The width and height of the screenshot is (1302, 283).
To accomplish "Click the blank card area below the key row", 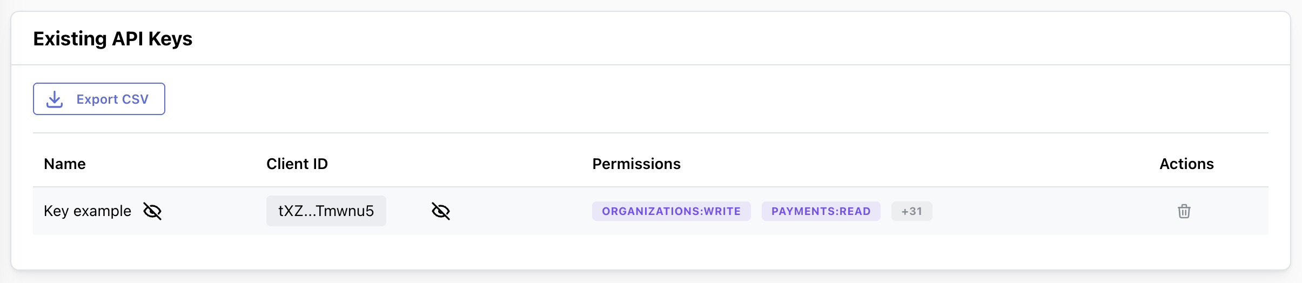I will (650, 252).
